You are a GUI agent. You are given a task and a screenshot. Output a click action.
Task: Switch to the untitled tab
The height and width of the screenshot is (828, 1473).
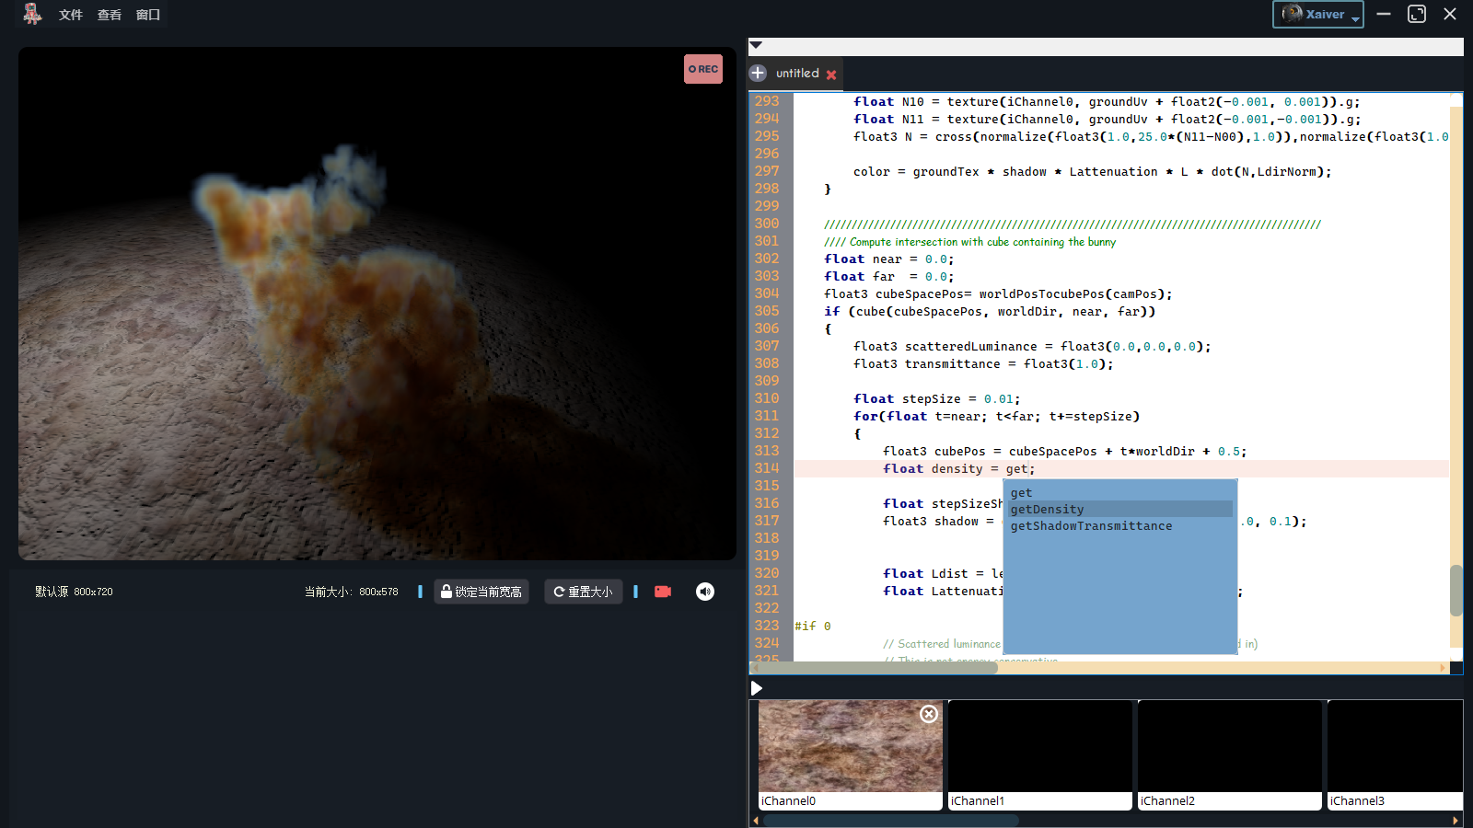(796, 73)
